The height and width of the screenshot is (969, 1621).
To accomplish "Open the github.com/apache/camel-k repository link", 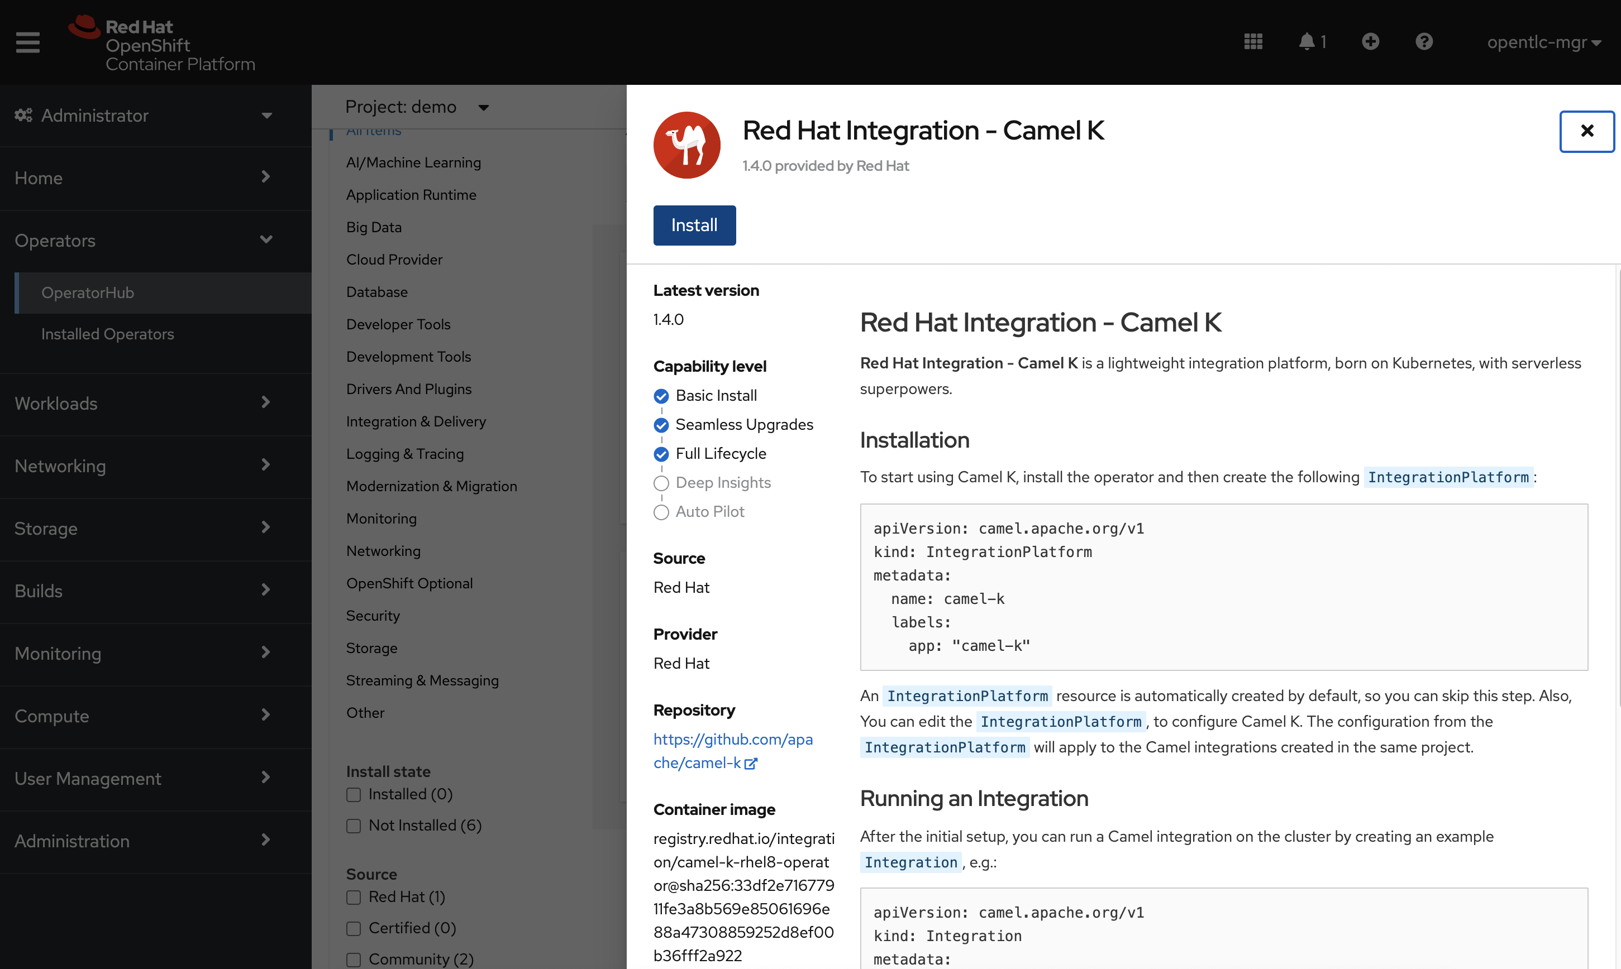I will point(733,751).
